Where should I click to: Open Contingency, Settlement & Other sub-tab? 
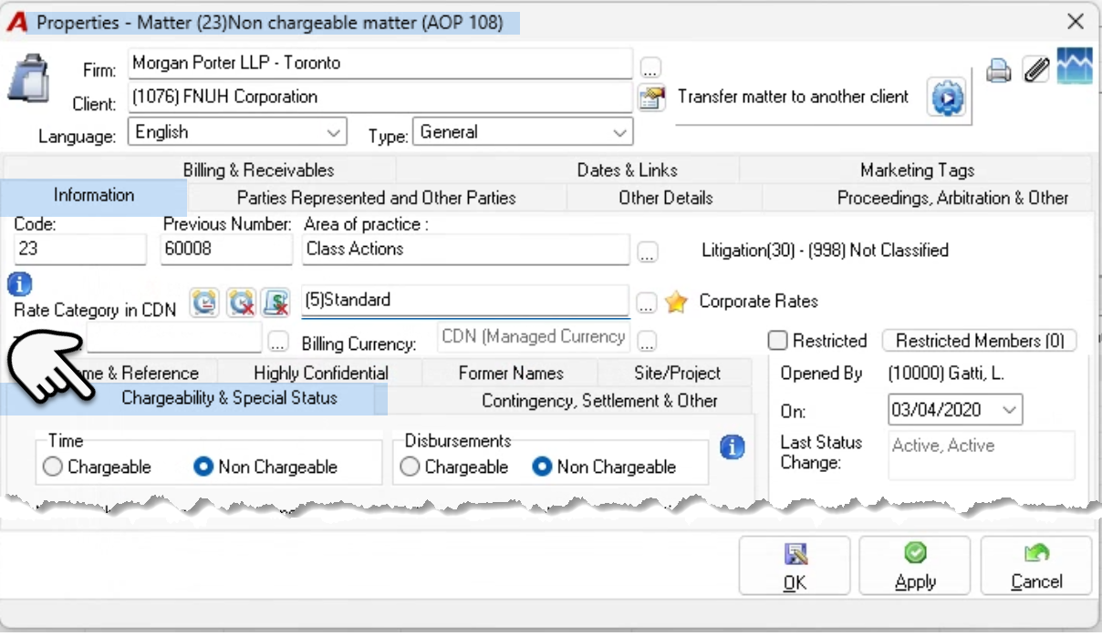coord(599,401)
